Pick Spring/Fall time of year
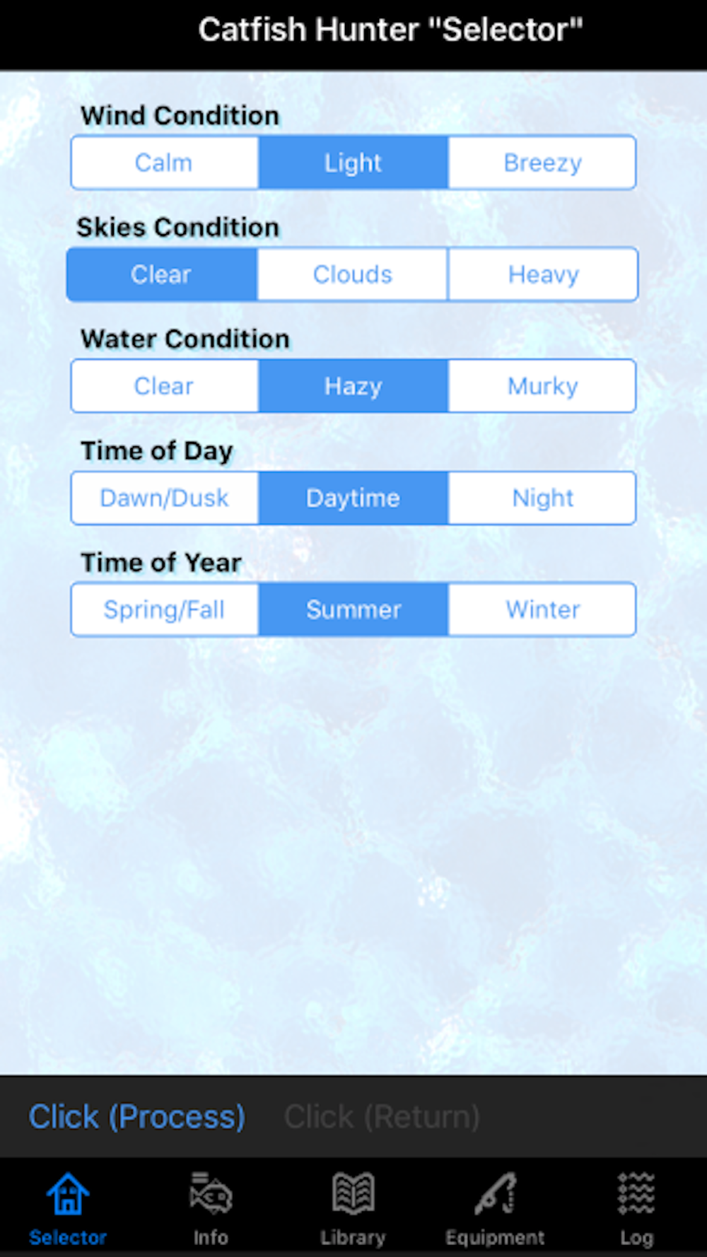Screen dimensions: 707x1257 point(164,609)
